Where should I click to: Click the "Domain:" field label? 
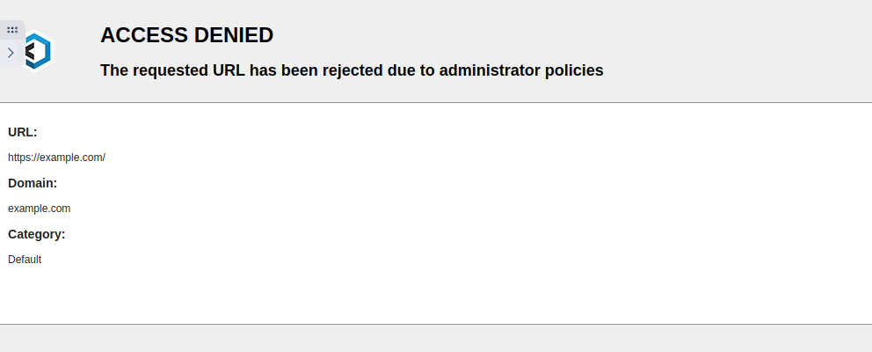point(33,183)
